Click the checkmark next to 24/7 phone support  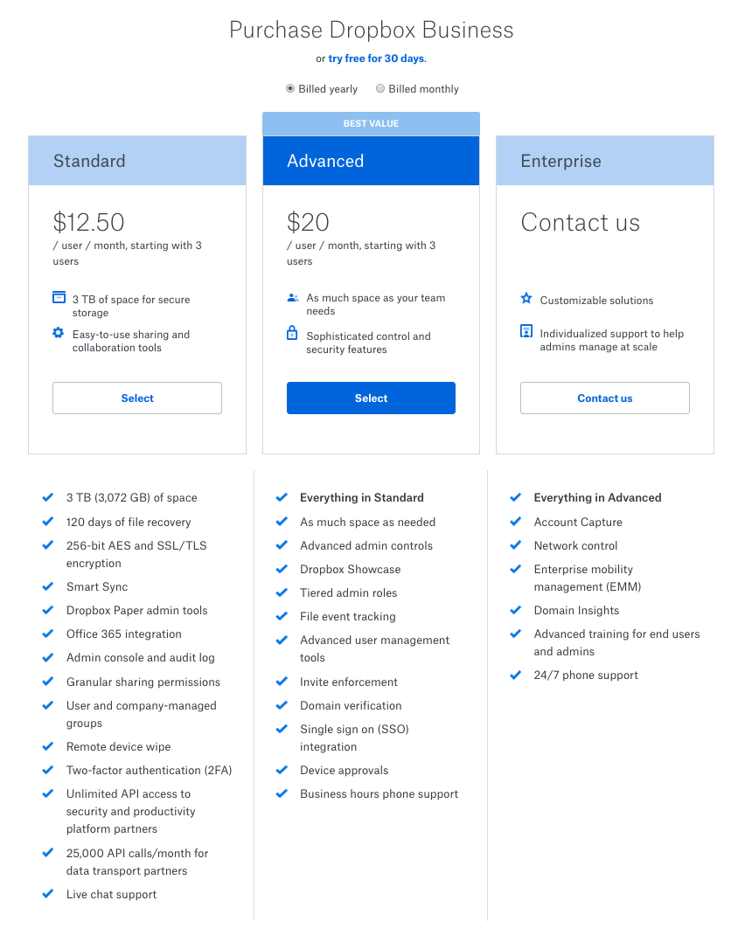(x=515, y=675)
